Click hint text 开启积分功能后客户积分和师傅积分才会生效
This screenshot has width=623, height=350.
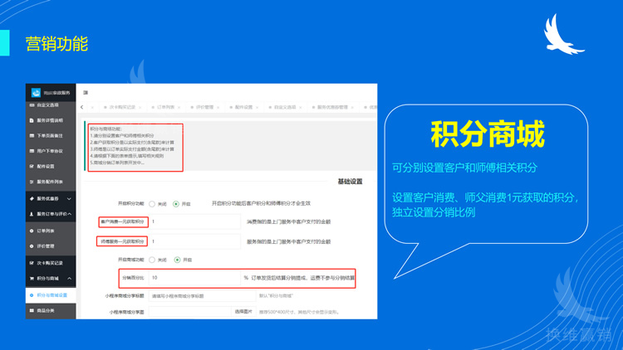point(261,203)
